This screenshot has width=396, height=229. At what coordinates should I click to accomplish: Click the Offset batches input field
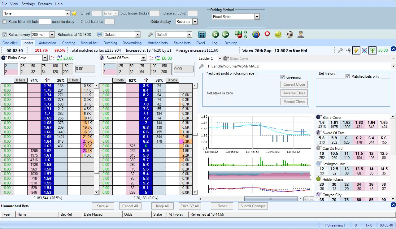tap(109, 22)
